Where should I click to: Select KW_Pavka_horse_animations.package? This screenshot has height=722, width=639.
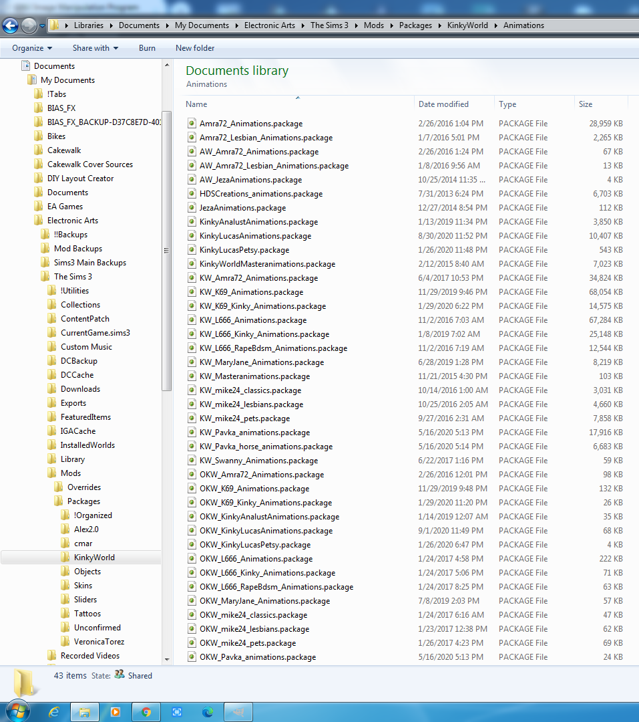coord(266,447)
